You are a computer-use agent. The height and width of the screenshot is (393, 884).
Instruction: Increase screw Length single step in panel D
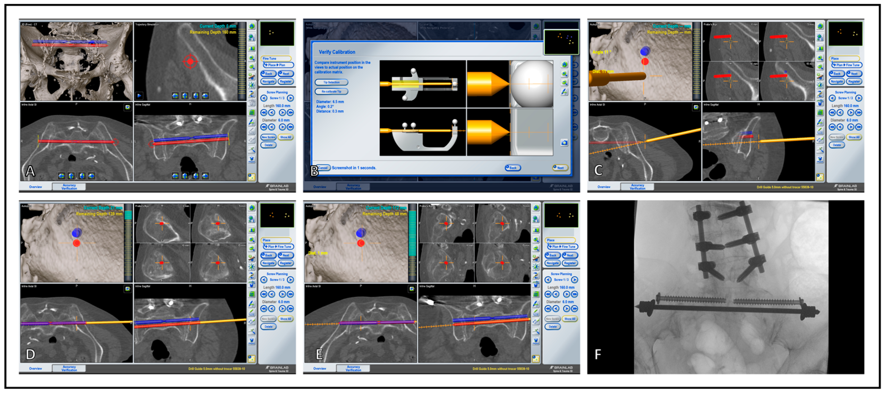(x=282, y=294)
